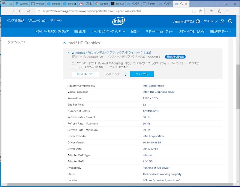
Task: Select the Driver Version value 10.18.10.4885
Action: tap(152, 143)
